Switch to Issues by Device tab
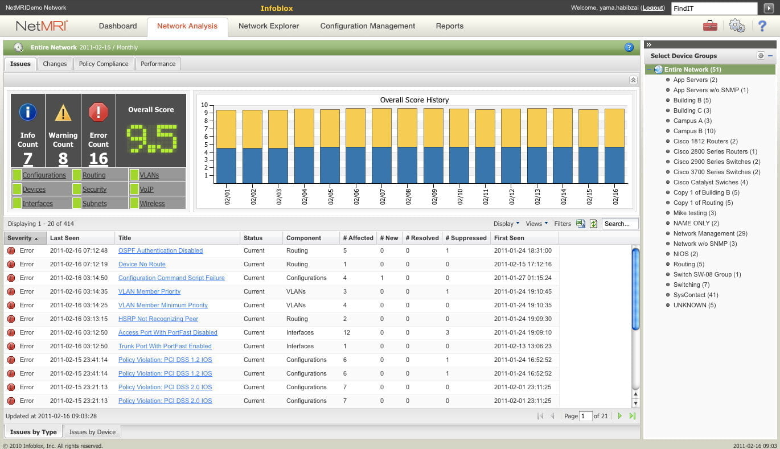 [x=92, y=432]
